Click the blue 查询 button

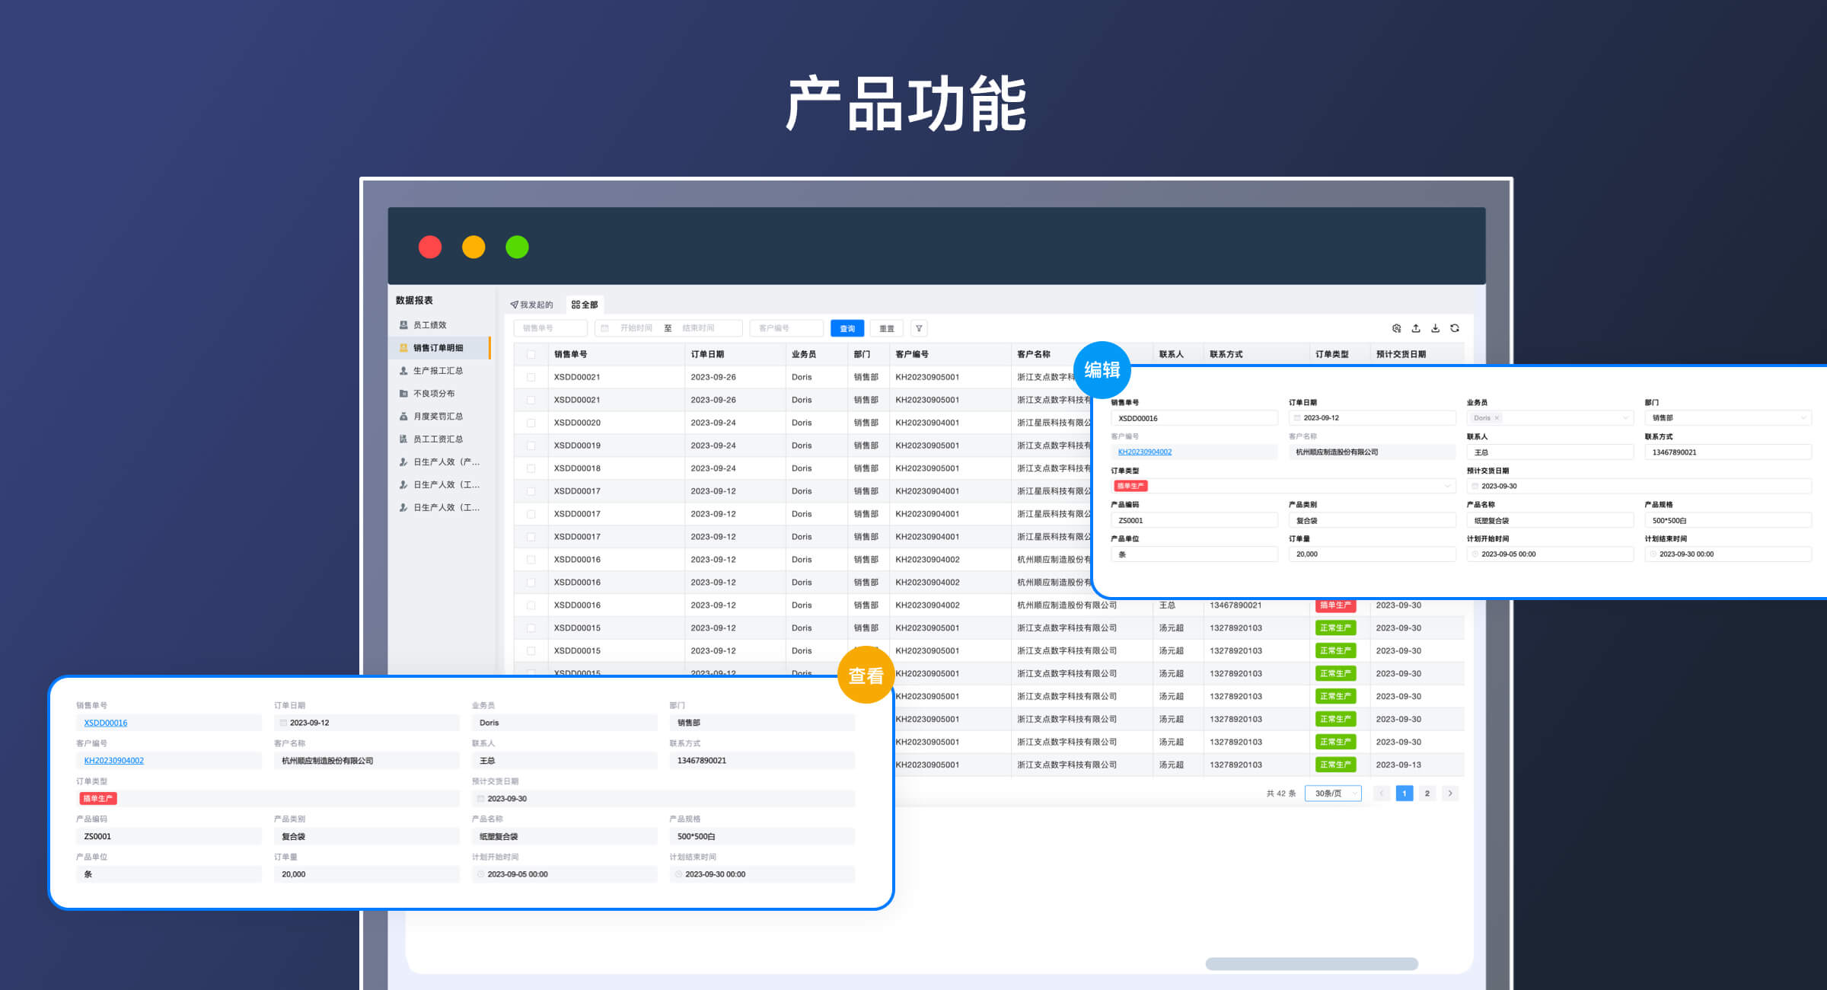[x=847, y=328]
